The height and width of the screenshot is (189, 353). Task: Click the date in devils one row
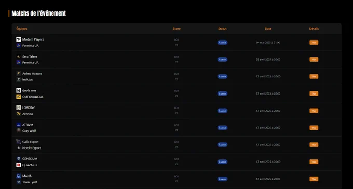[268, 93]
